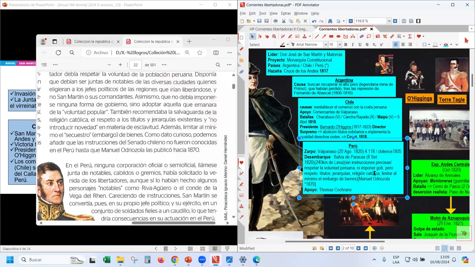
Task: Pick the Pen tool in PDF Annotator
Action: click(283, 36)
